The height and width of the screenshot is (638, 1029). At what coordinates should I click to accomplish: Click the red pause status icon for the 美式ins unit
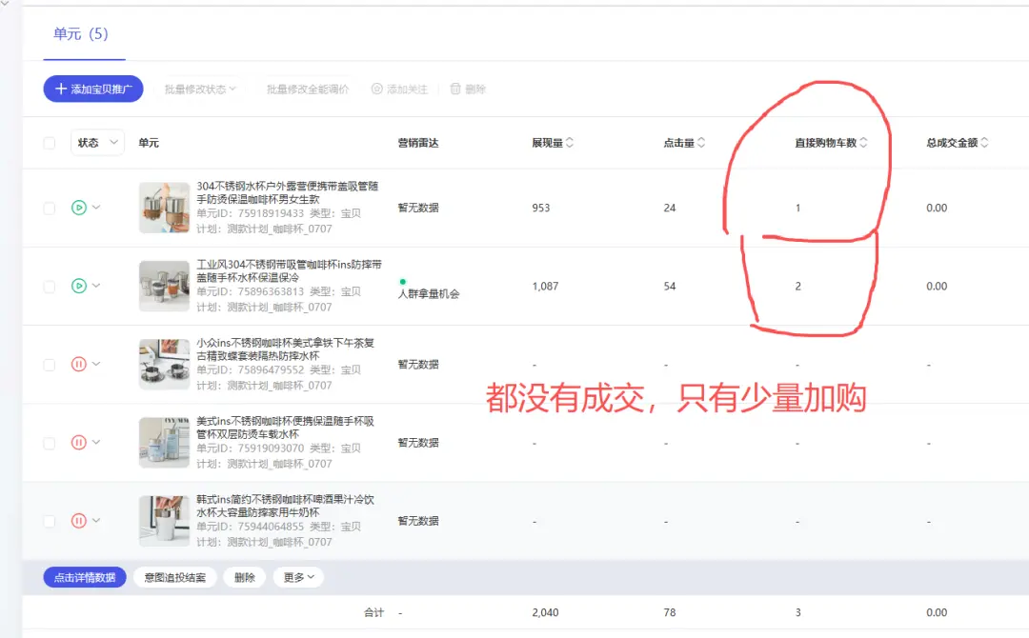[79, 442]
